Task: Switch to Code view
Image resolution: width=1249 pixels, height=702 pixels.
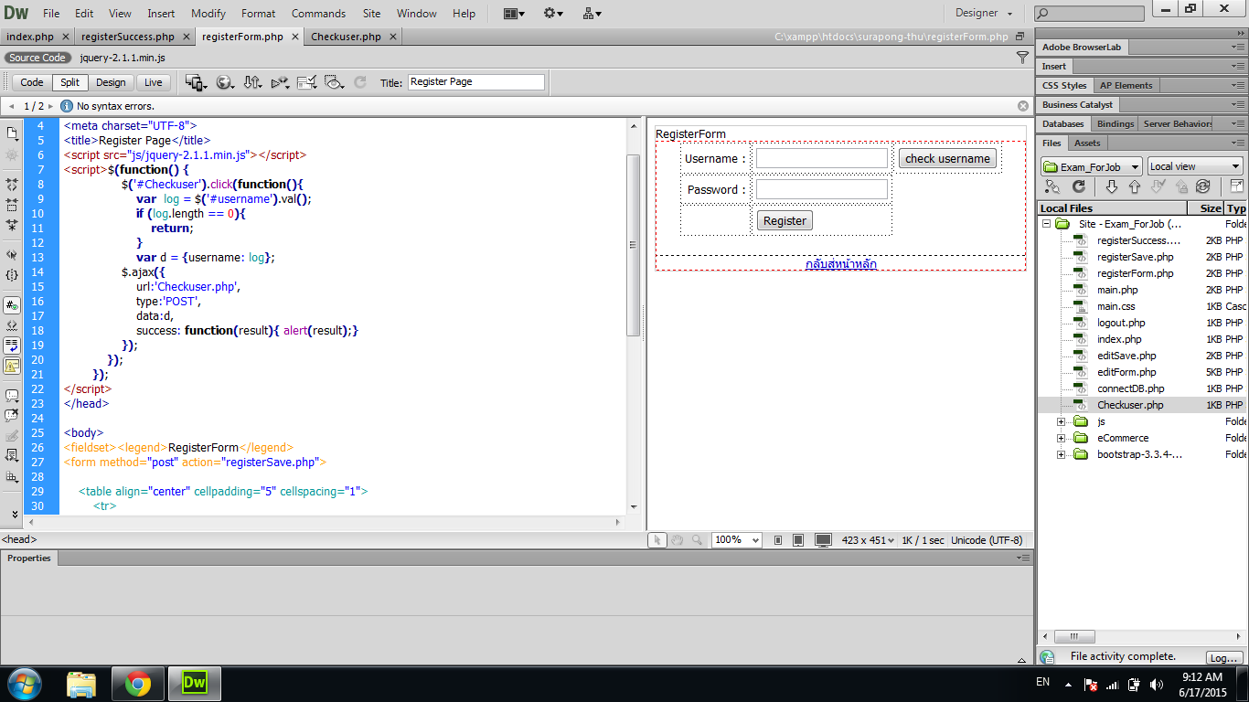Action: point(32,82)
